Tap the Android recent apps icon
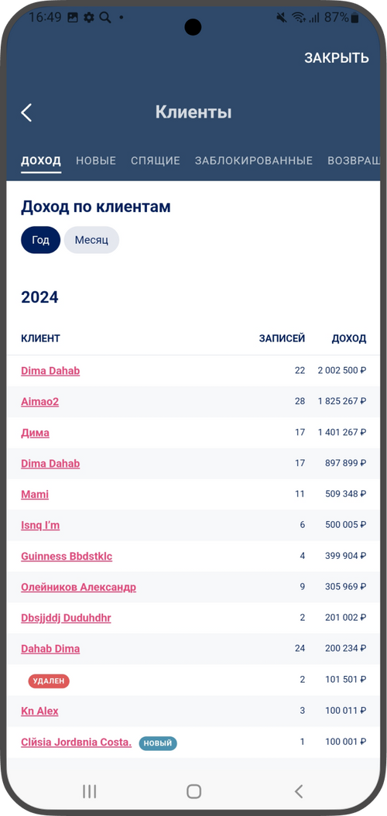The height and width of the screenshot is (816, 387). [90, 791]
